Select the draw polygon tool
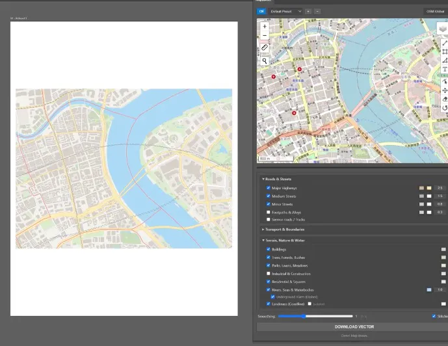 (x=445, y=60)
